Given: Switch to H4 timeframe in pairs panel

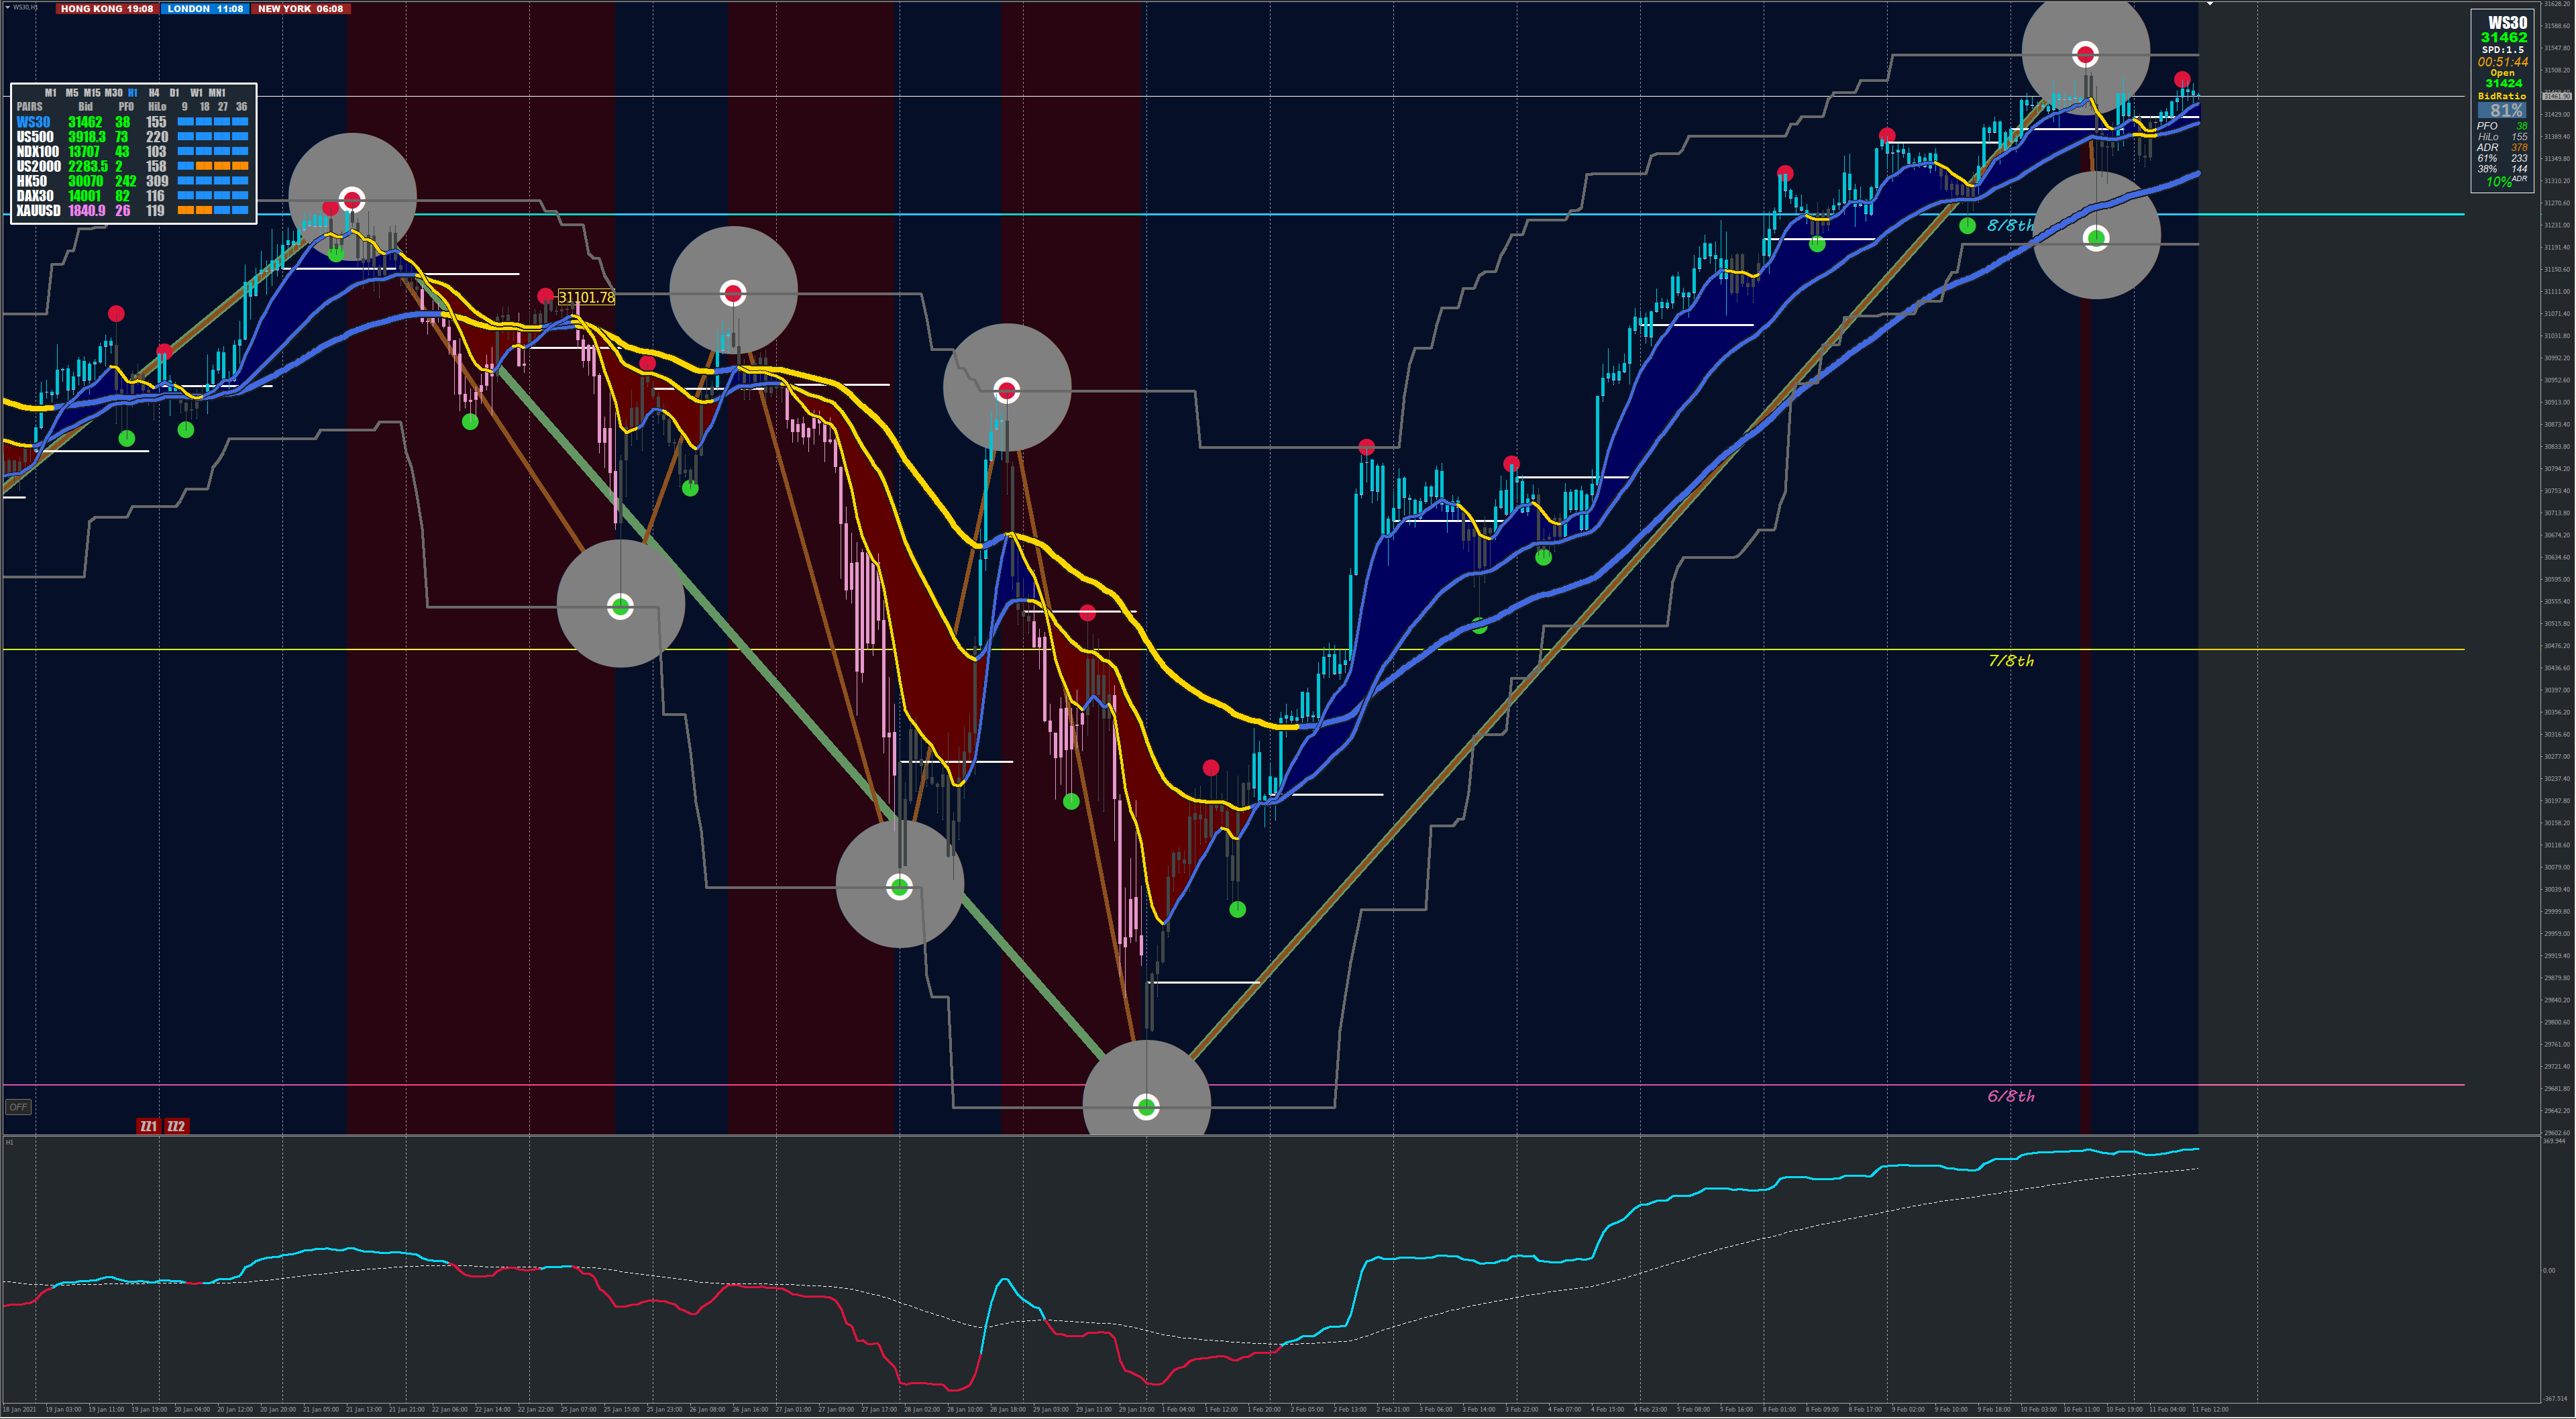Looking at the screenshot, I should tap(154, 92).
